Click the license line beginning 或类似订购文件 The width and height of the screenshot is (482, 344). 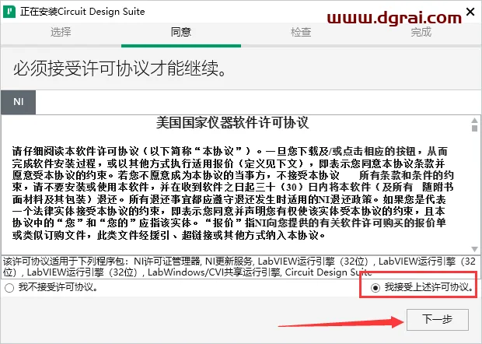click(169, 236)
